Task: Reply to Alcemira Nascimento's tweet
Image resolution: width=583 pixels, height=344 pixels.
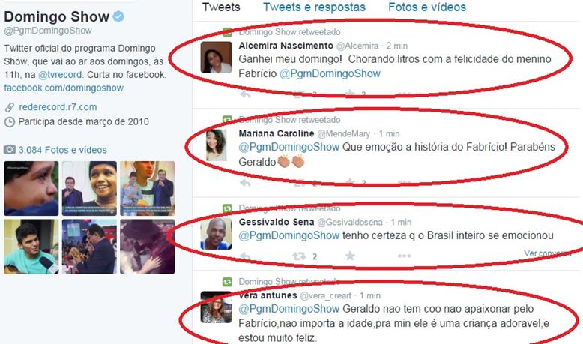Action: [245, 94]
